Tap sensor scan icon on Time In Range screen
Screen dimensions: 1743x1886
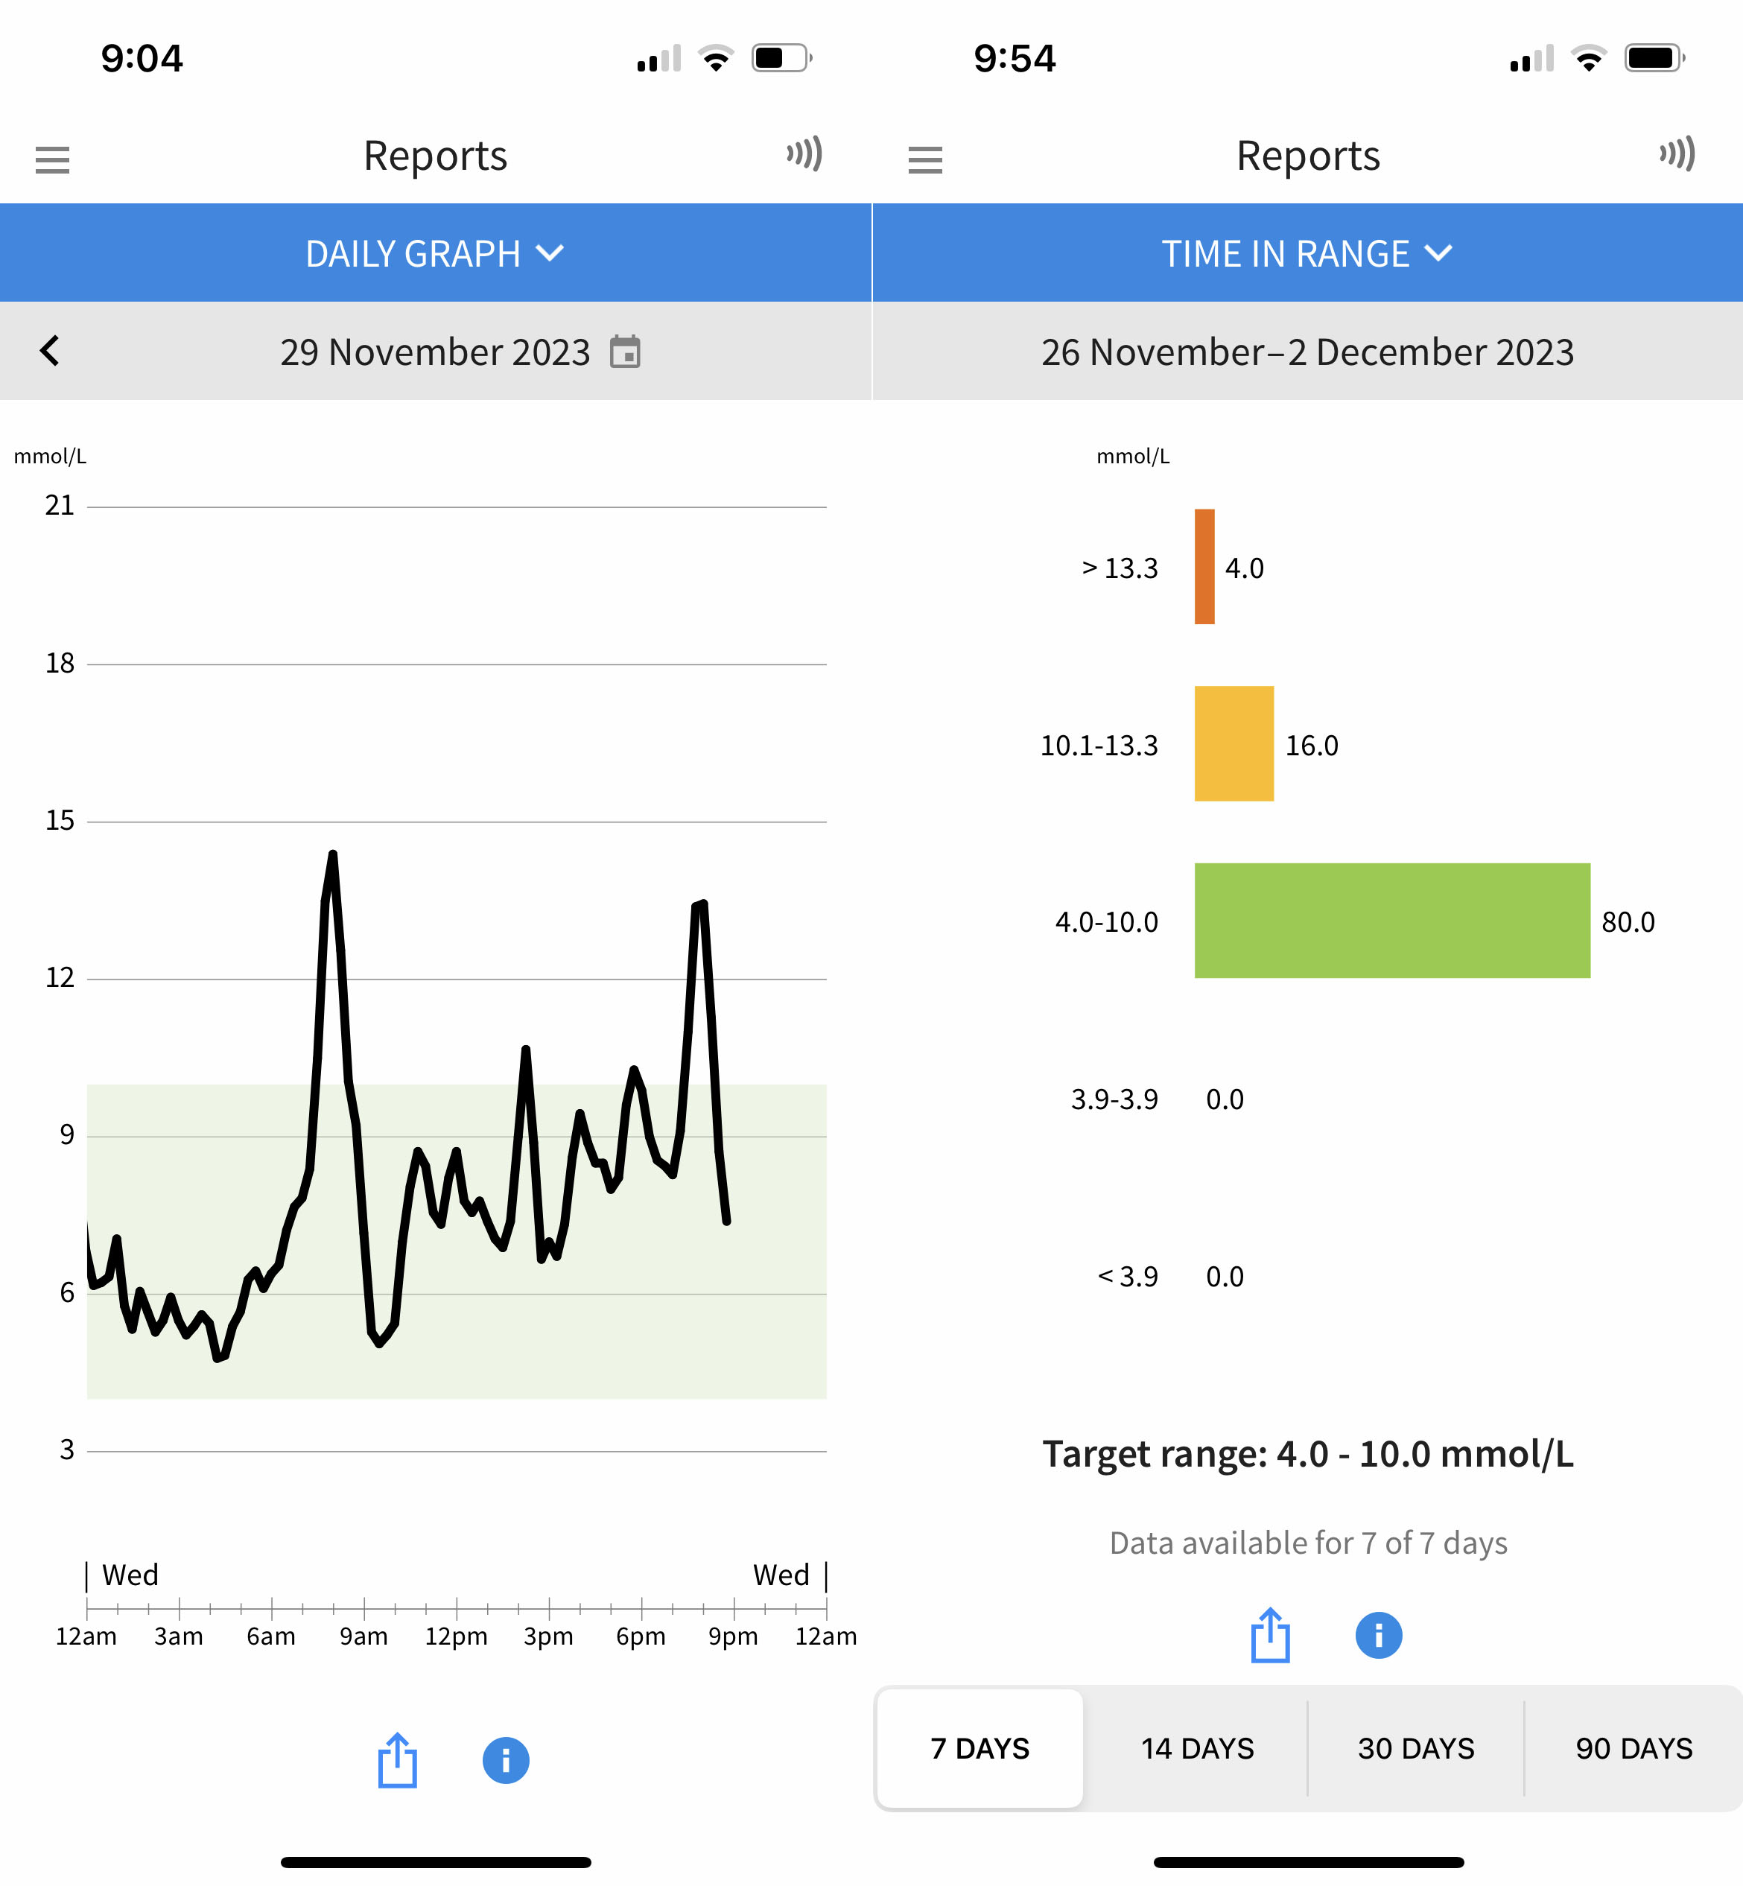pos(1677,153)
